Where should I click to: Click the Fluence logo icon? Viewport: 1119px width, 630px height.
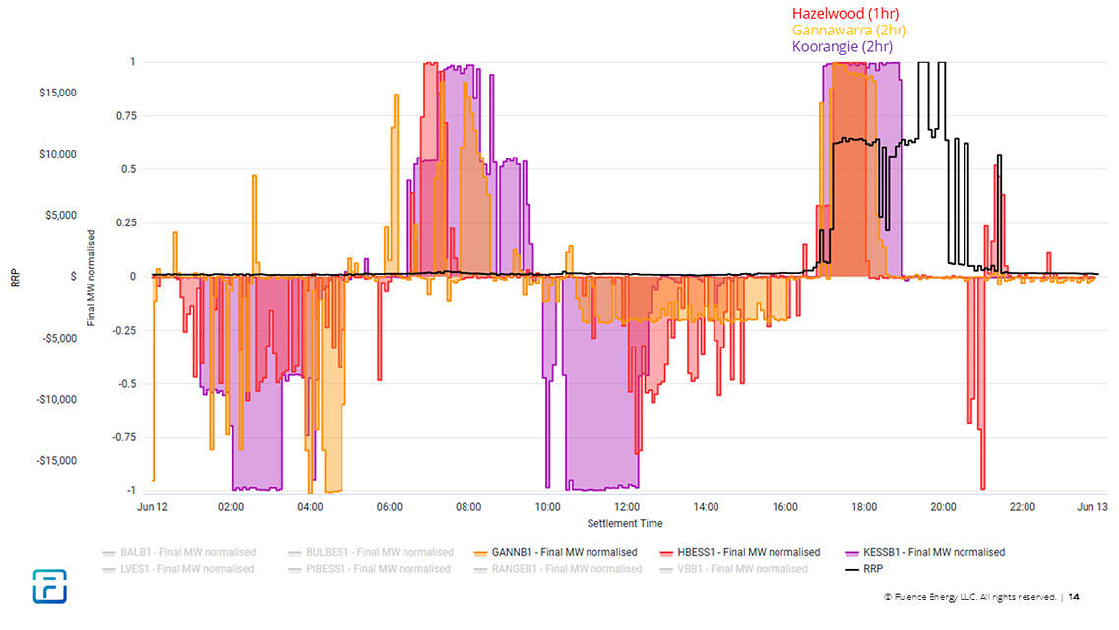47,586
